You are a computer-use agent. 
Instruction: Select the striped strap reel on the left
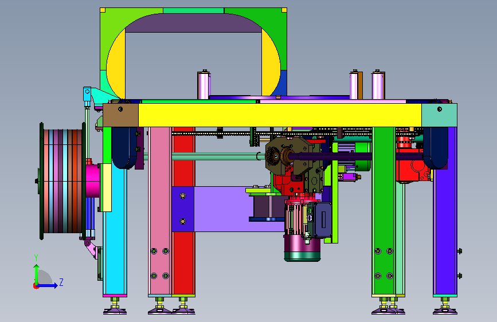(62, 181)
